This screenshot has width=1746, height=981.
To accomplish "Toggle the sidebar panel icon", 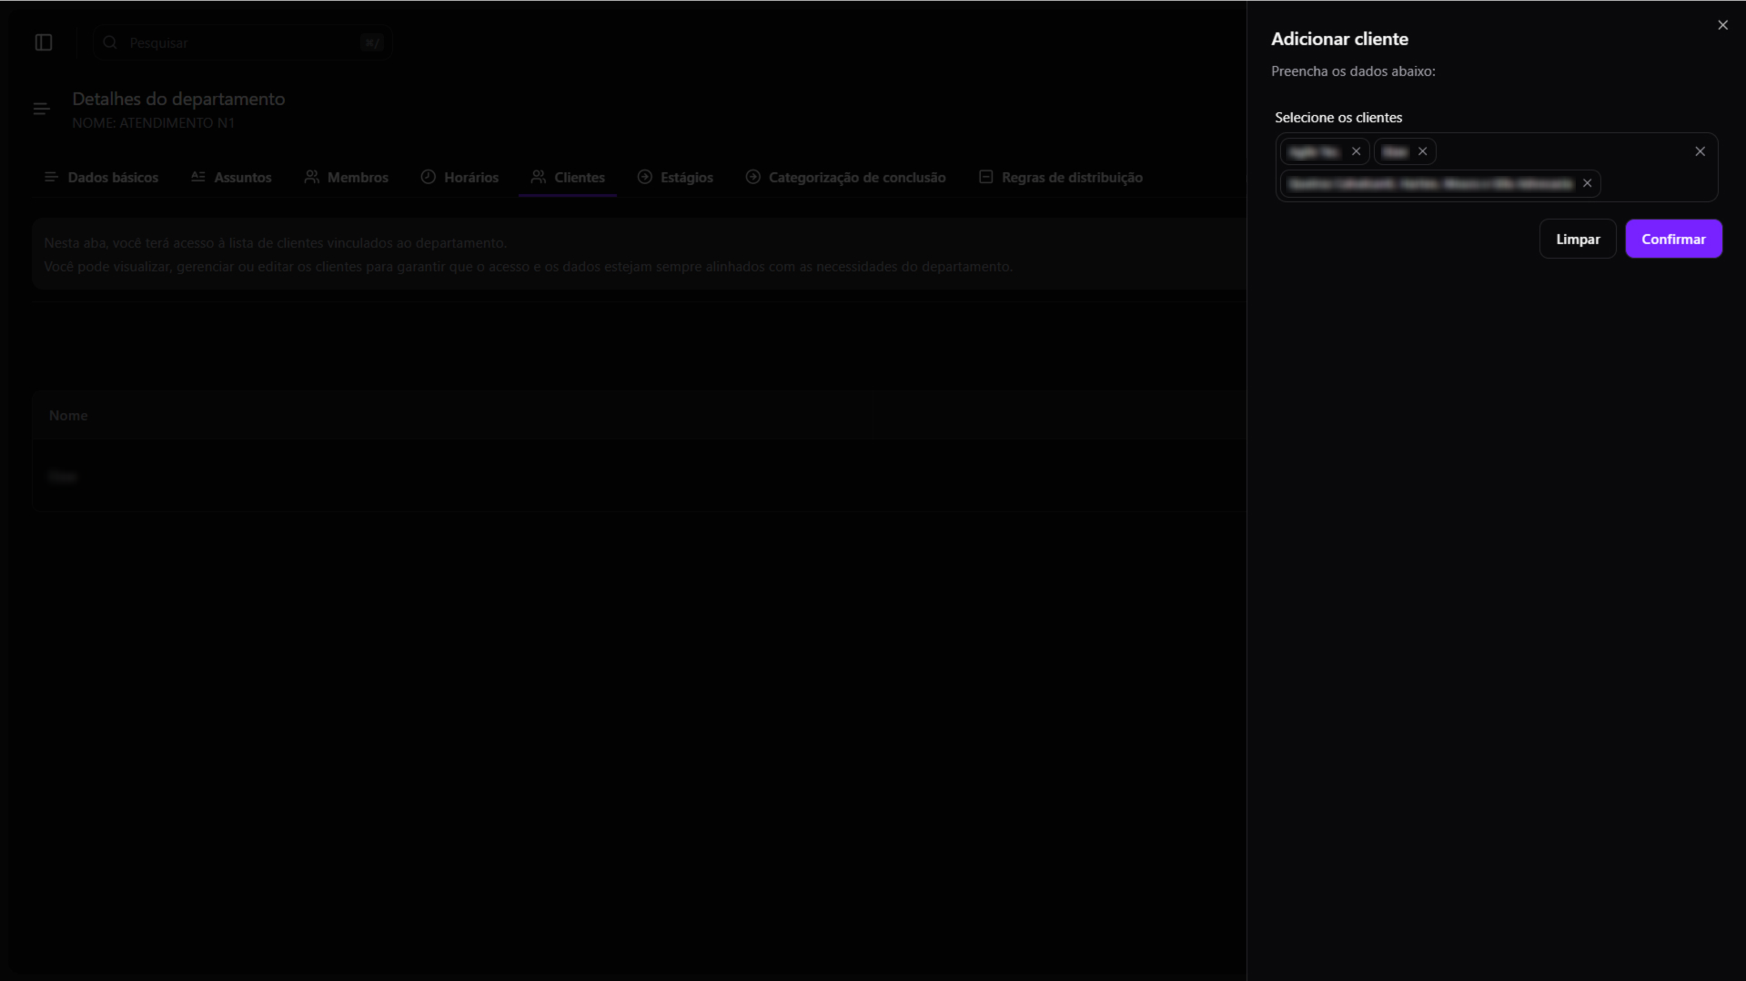I will [43, 43].
